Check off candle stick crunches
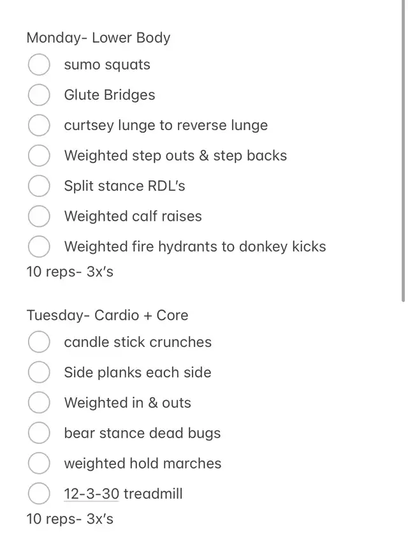The image size is (408, 544). tap(39, 342)
